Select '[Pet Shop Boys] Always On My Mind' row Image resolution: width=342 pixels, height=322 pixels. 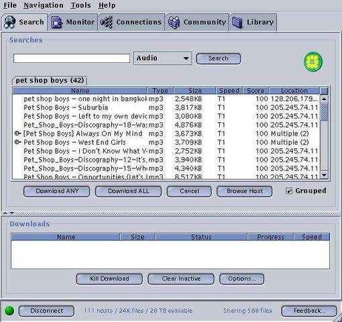(x=166, y=133)
